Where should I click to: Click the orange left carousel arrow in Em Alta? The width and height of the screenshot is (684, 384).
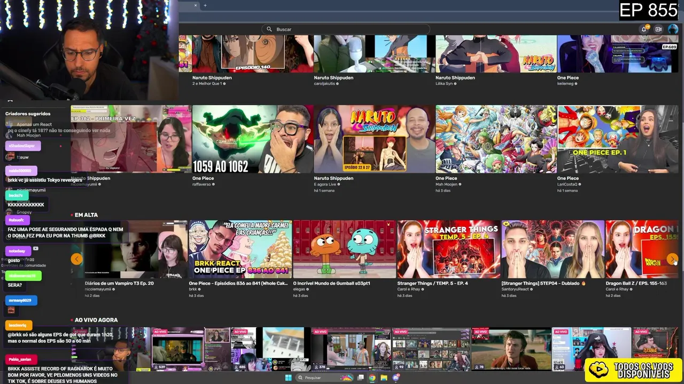76,259
